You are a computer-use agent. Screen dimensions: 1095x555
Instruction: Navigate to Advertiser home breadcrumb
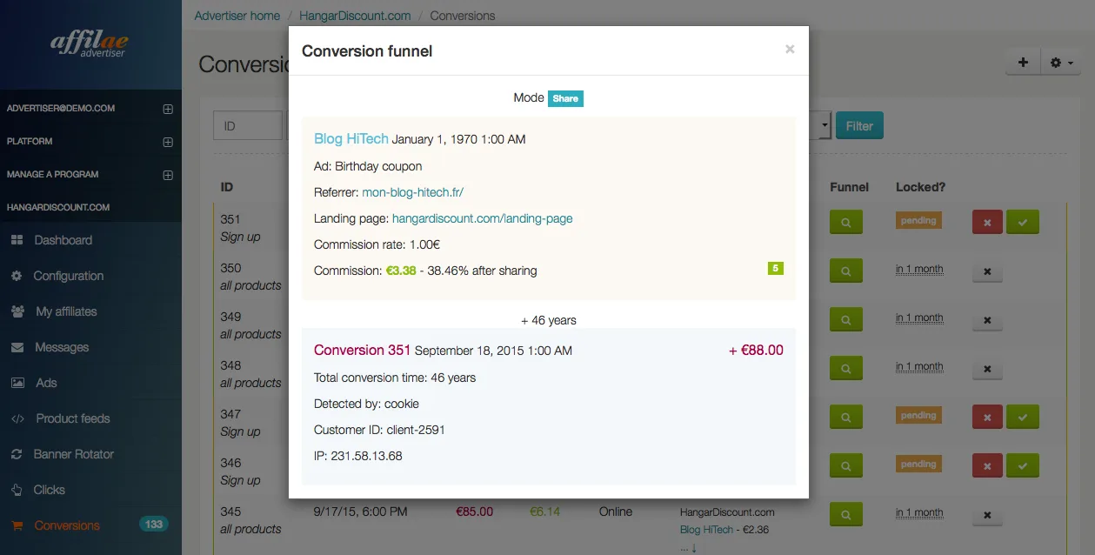pyautogui.click(x=237, y=16)
